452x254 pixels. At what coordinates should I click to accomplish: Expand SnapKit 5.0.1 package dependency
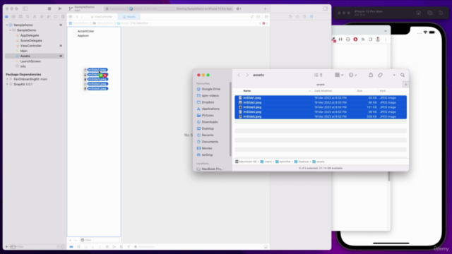(x=7, y=85)
